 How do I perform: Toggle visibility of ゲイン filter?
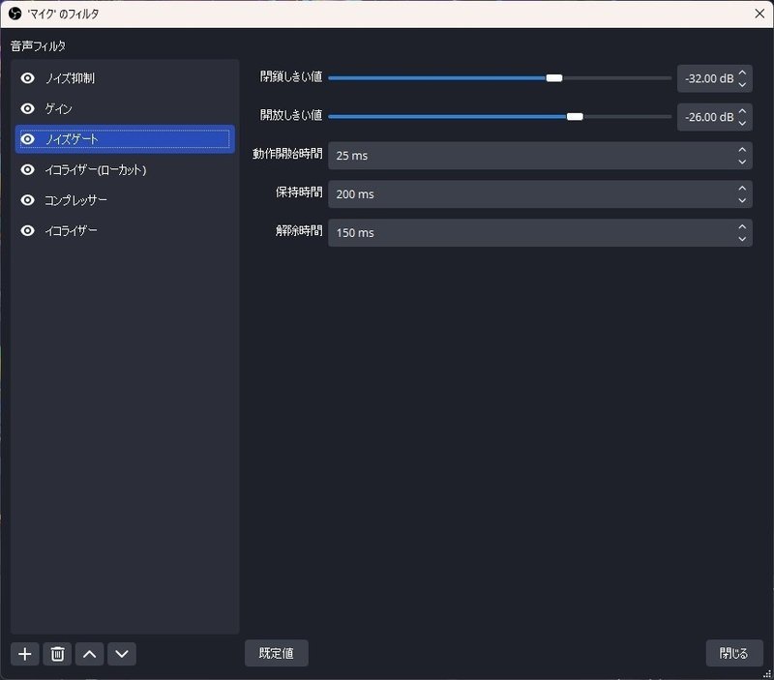pyautogui.click(x=28, y=108)
